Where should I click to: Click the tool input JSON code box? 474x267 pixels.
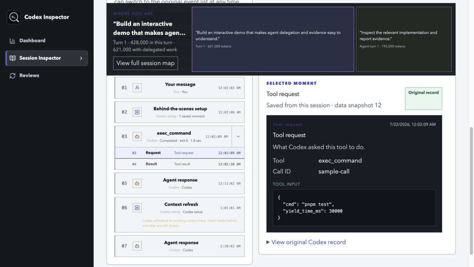354,208
